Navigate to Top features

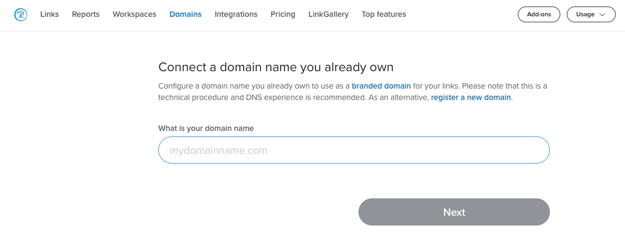pyautogui.click(x=384, y=14)
